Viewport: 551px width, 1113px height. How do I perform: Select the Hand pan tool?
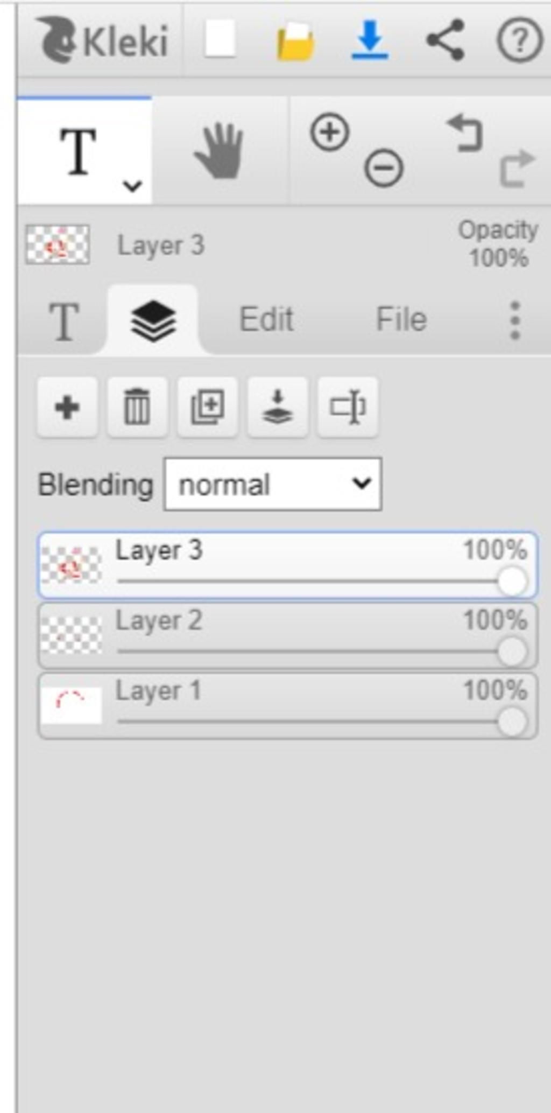click(x=220, y=151)
